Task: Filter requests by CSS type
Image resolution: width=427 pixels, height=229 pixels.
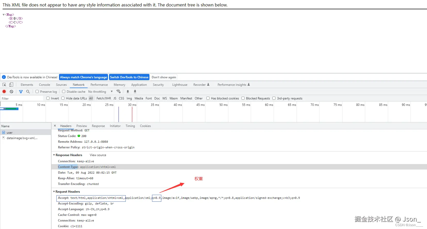Action: coord(121,98)
